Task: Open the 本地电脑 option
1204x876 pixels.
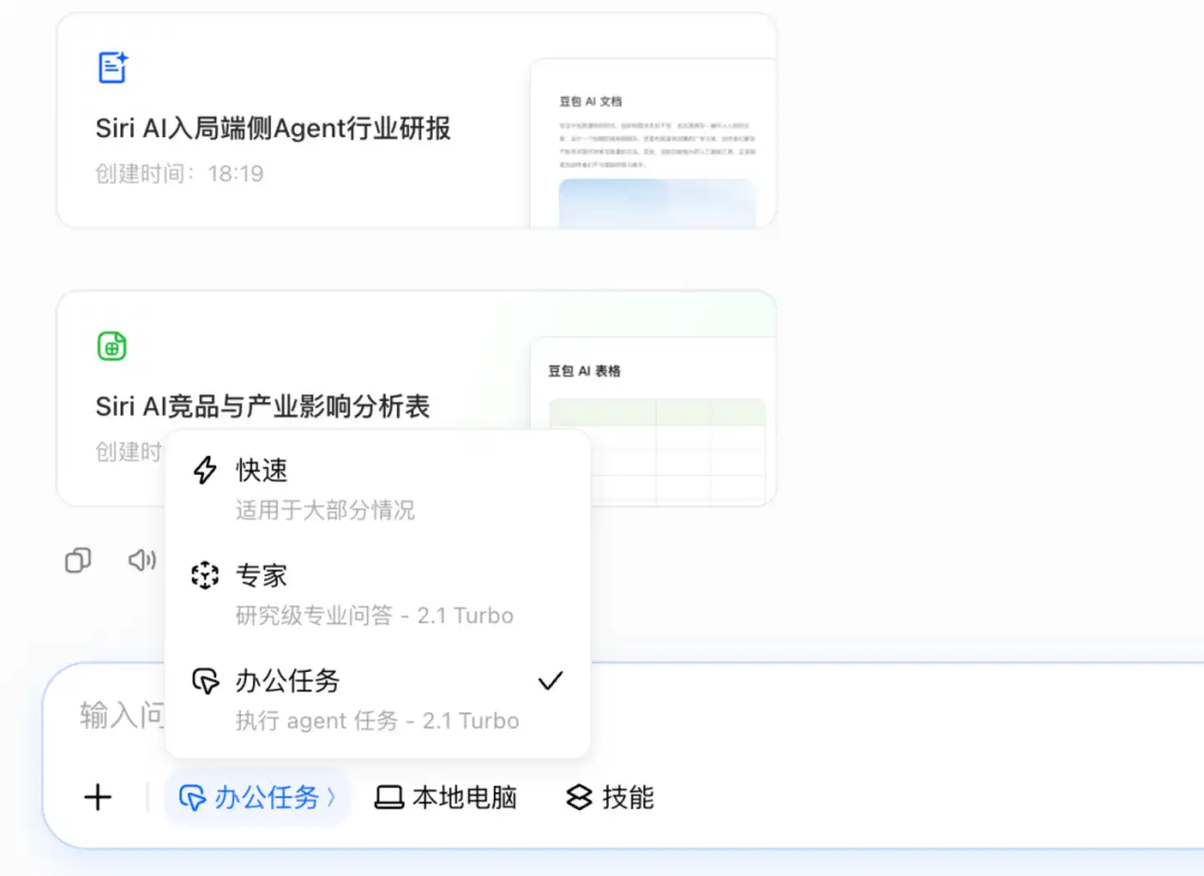Action: pos(446,797)
